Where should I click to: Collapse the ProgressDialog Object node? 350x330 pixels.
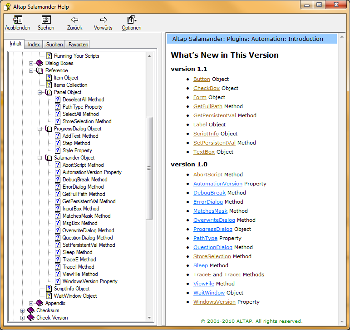point(40,129)
